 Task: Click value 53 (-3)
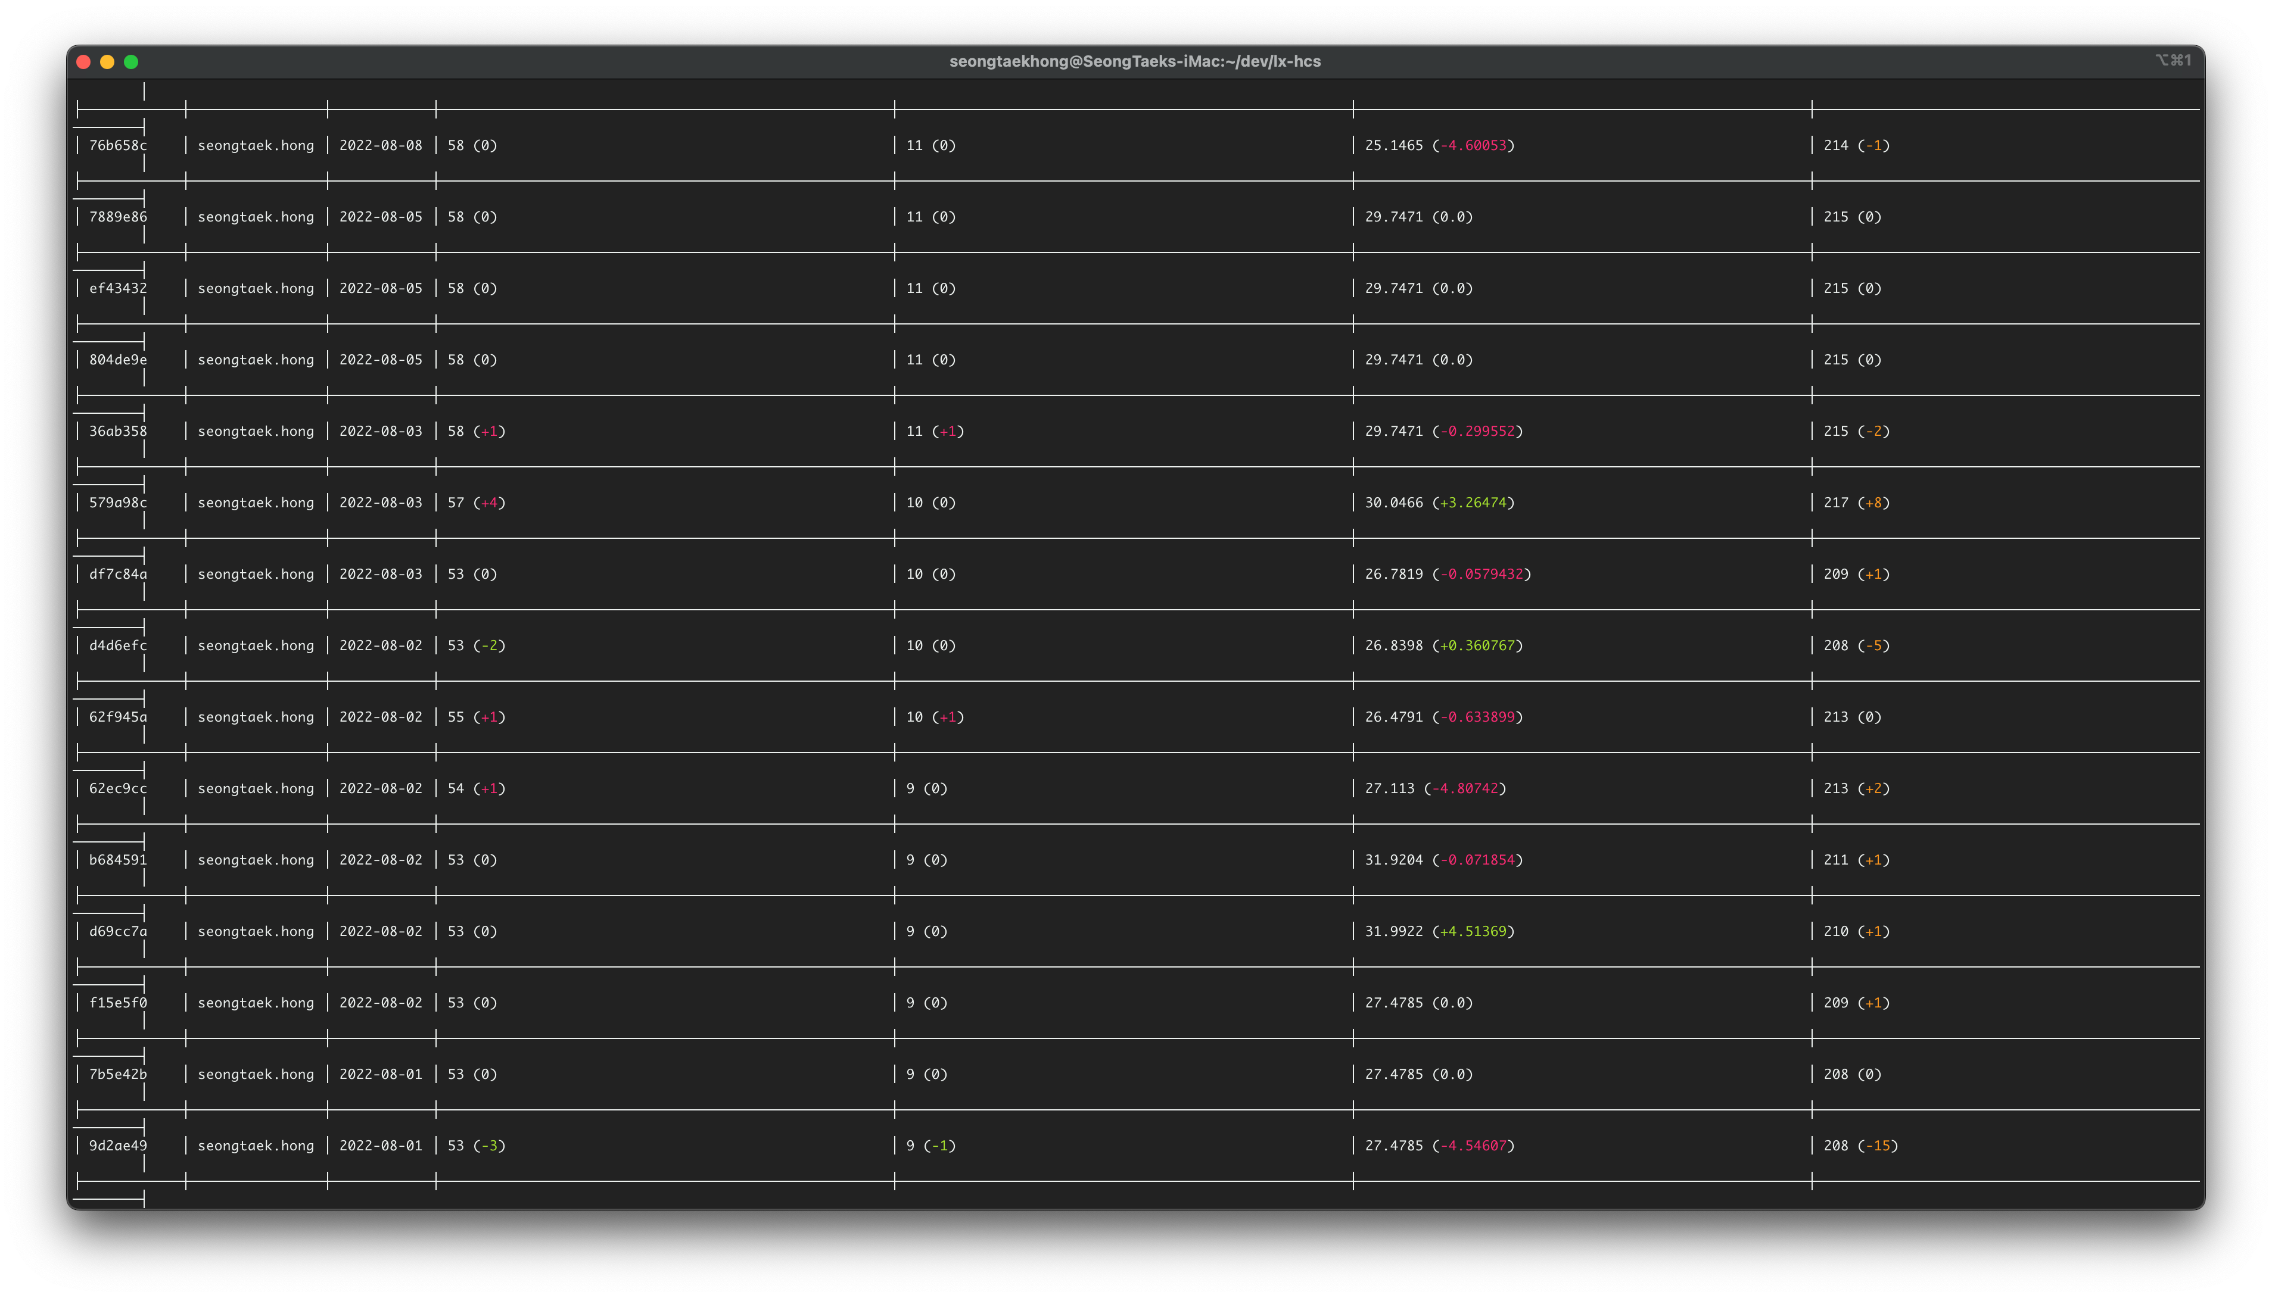(x=476, y=1146)
